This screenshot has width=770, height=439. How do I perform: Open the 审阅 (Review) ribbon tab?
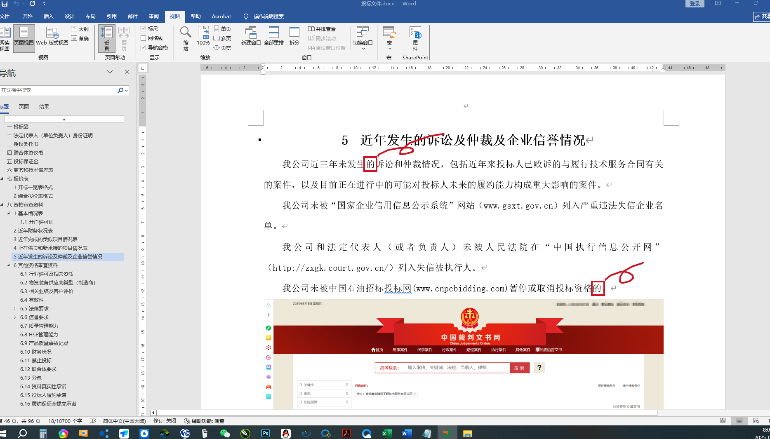tap(154, 16)
